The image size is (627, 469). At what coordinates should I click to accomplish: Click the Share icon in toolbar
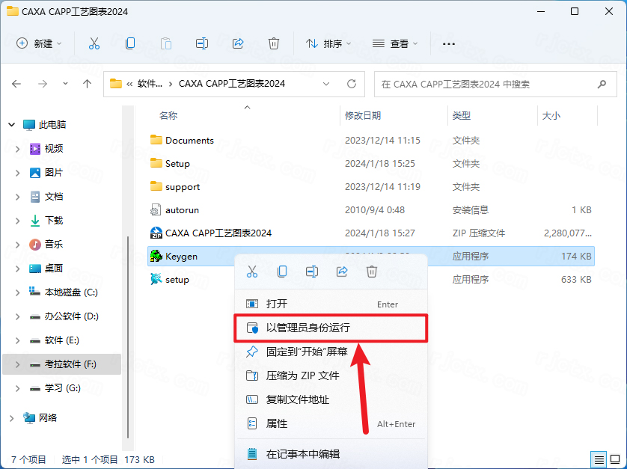[238, 43]
